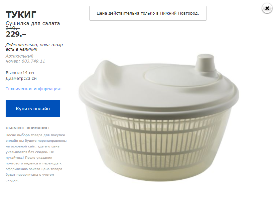The width and height of the screenshot is (274, 207).
Task: Click the article number 603.749.11
Action: click(33, 61)
